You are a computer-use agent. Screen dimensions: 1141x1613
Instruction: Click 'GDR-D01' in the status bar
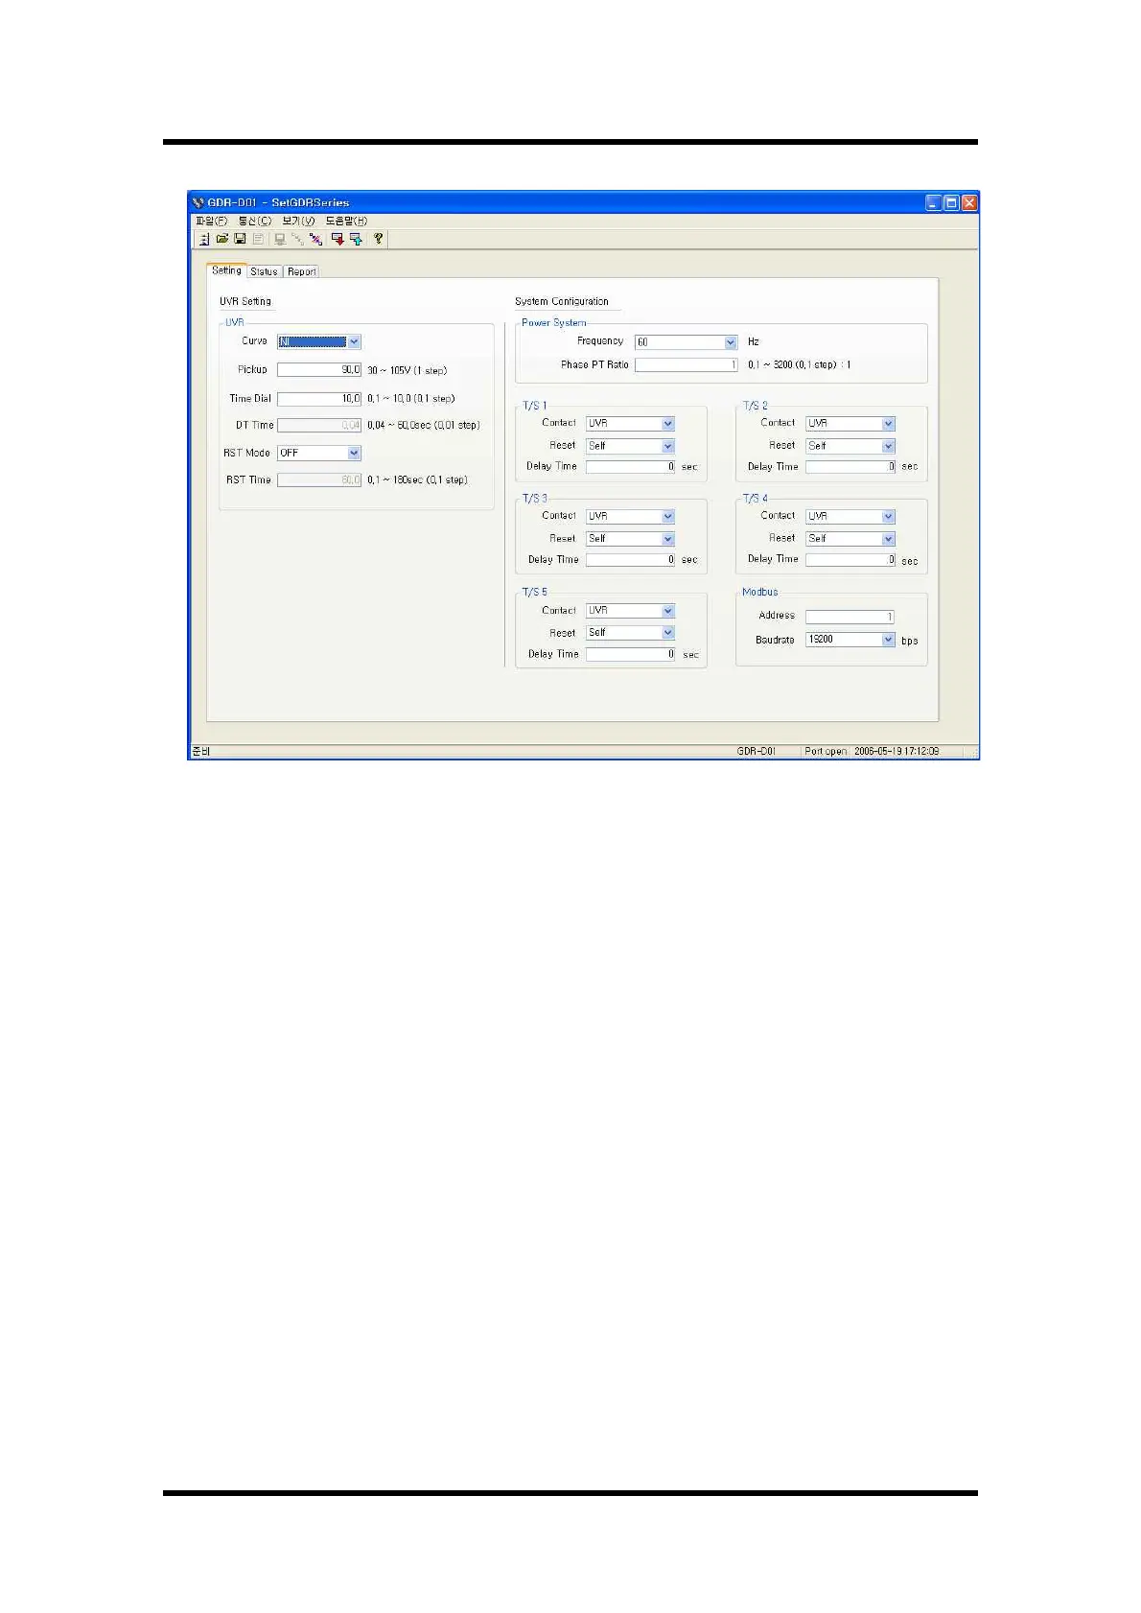756,751
